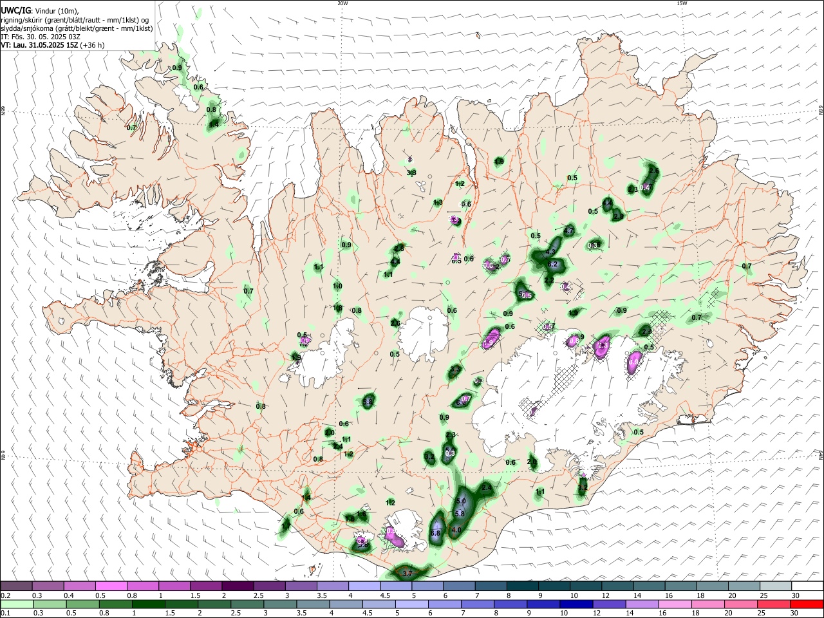Pick the dusky mauve 0.2–0.3 snow legend swatch
The width and height of the screenshot is (824, 618).
pyautogui.click(x=17, y=586)
